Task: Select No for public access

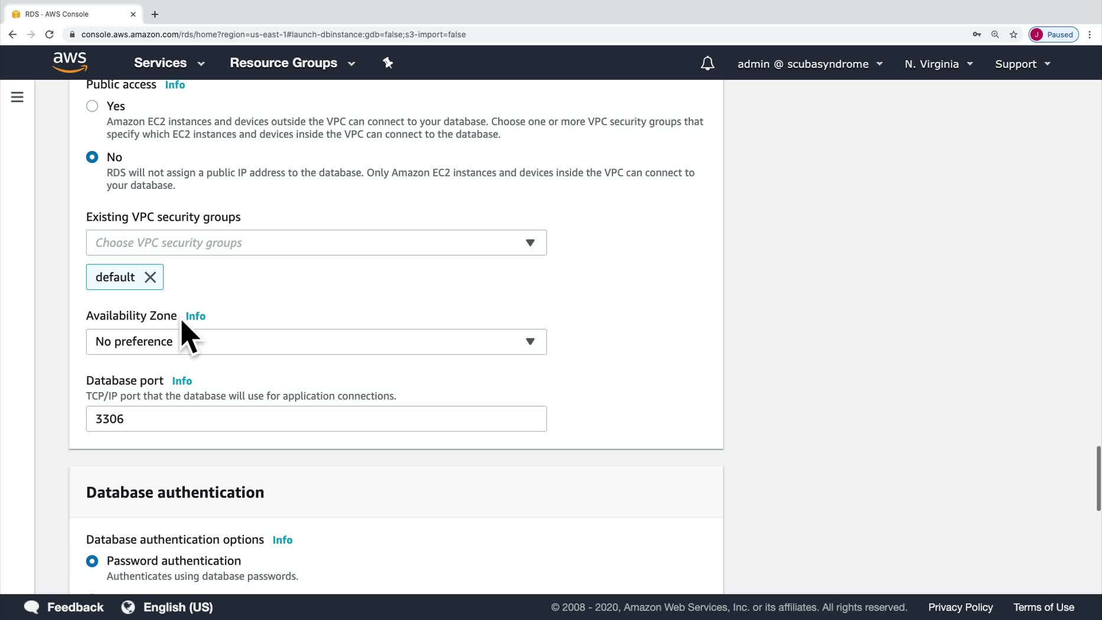Action: click(92, 157)
